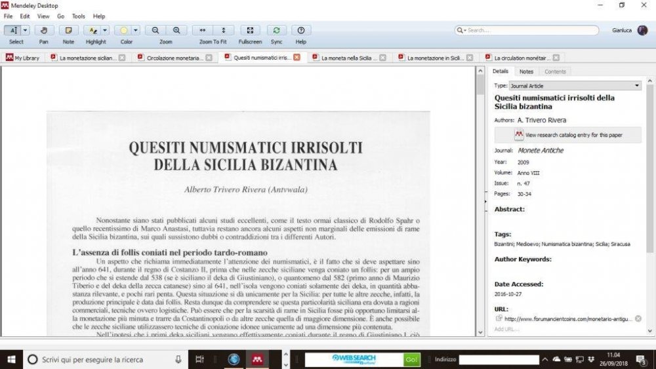Click View research catalog entry button
This screenshot has height=369, width=656.
click(568, 135)
